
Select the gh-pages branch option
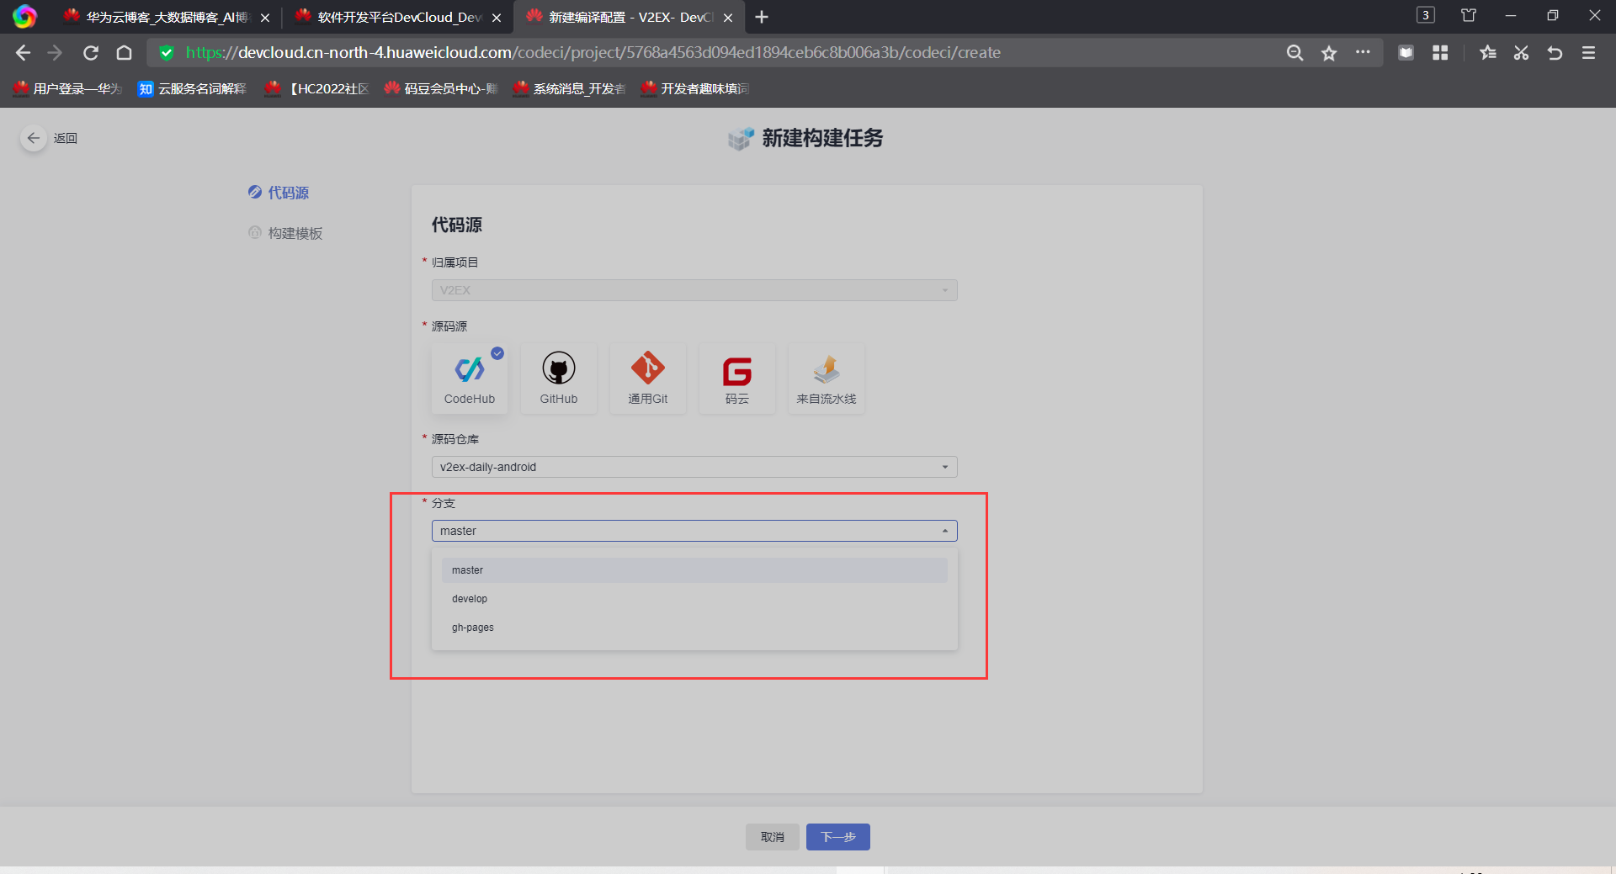pos(694,628)
